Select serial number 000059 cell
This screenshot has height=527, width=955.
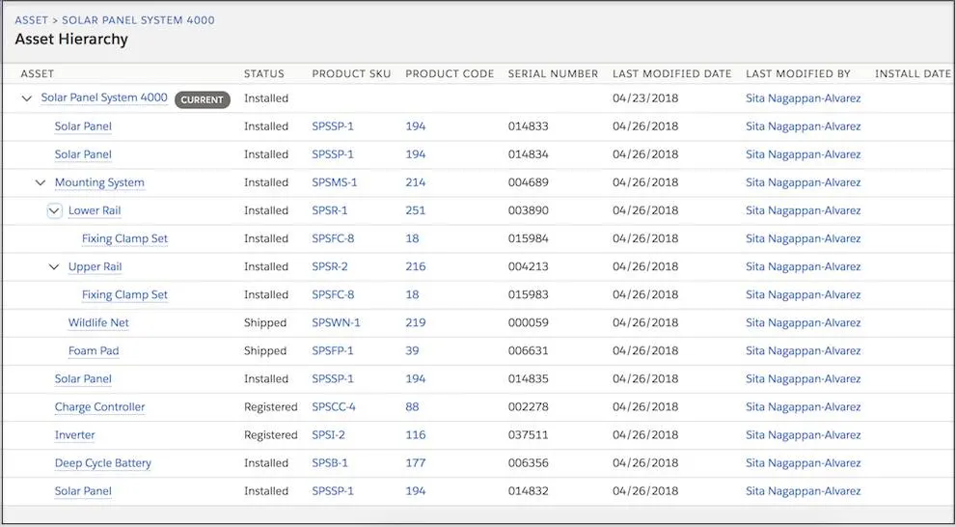pos(528,322)
